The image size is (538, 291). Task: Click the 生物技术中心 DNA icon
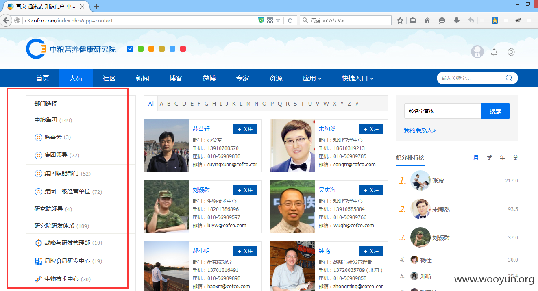click(39, 279)
